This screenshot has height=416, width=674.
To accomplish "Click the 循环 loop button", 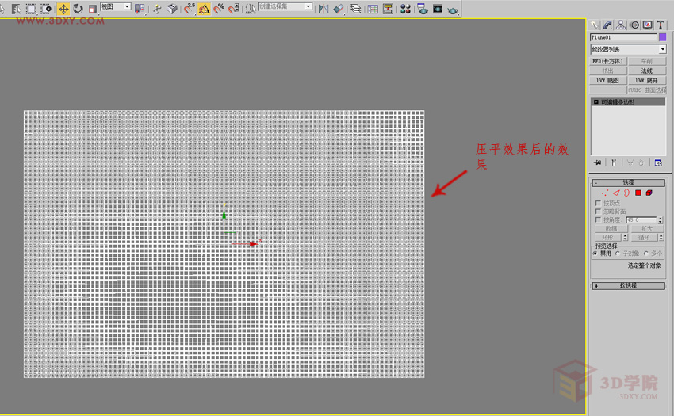I will tap(644, 237).
